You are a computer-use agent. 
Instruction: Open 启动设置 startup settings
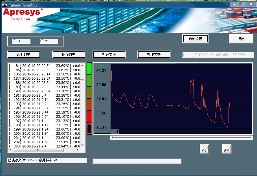195,39
